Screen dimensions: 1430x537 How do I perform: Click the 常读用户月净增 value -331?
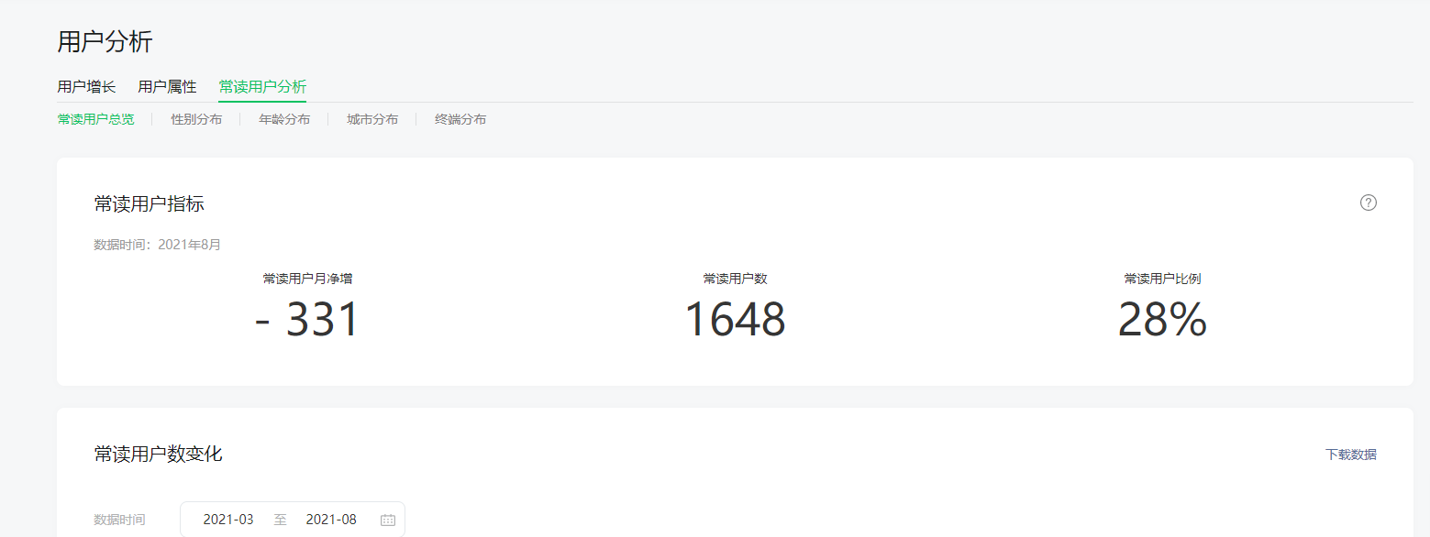[x=307, y=320]
